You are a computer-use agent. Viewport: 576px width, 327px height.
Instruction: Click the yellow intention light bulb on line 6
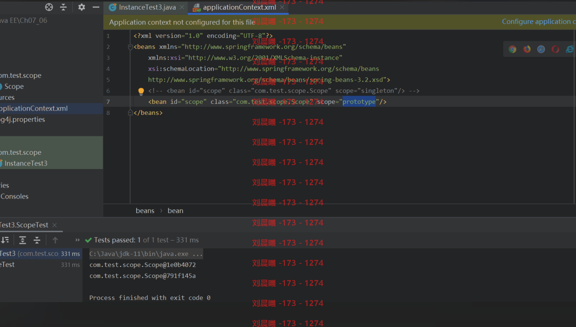[141, 92]
